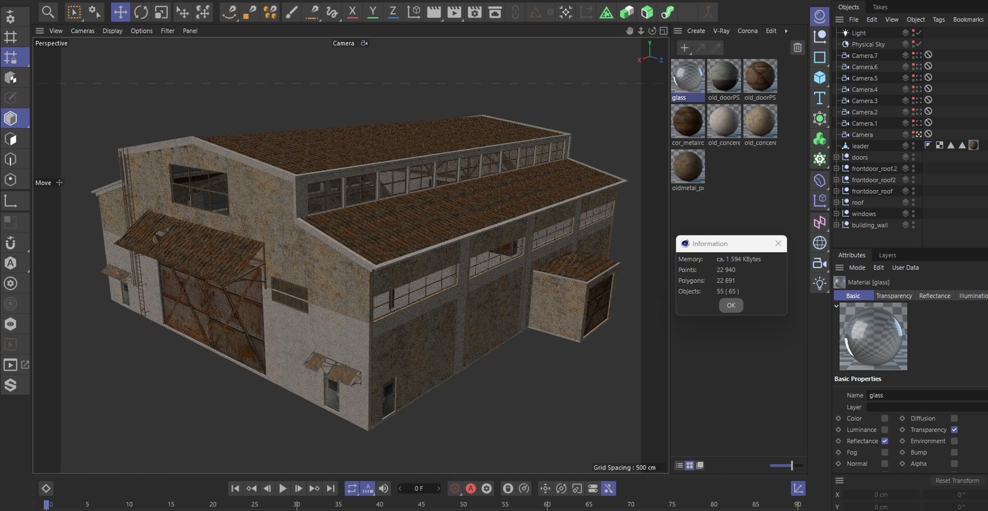Select the Polygons mode icon
Image resolution: width=988 pixels, height=511 pixels.
coord(11,139)
